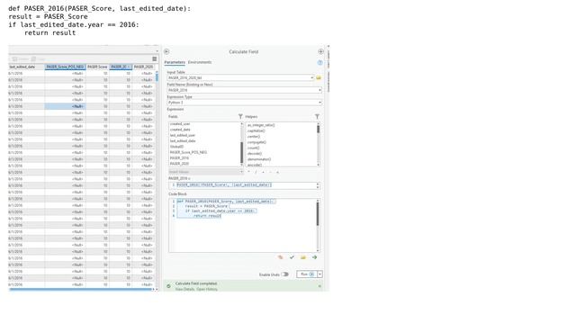This screenshot has height=324, width=576.
Task: Open the Input Table dropdown
Action: [312, 78]
